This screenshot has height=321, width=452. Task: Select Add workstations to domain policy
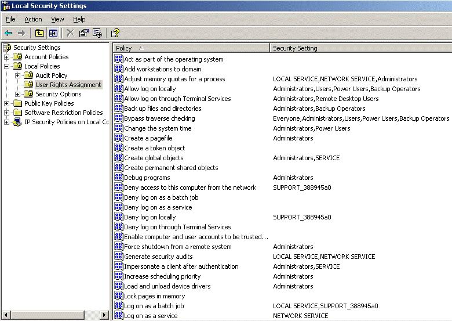[x=163, y=69]
